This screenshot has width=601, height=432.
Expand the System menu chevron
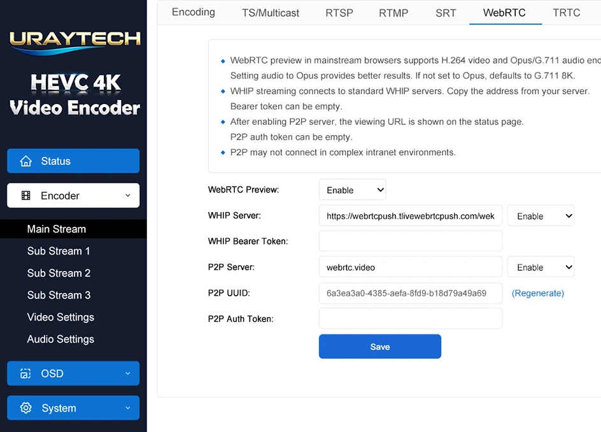point(127,408)
